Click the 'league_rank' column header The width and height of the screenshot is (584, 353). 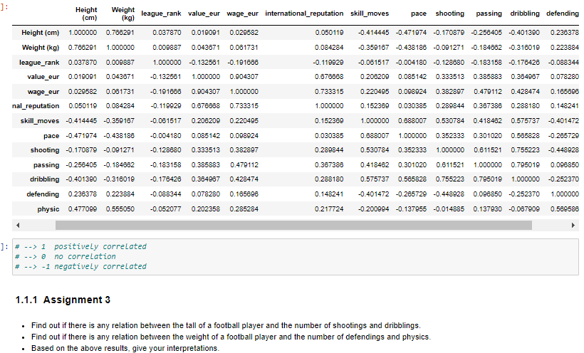click(x=161, y=14)
